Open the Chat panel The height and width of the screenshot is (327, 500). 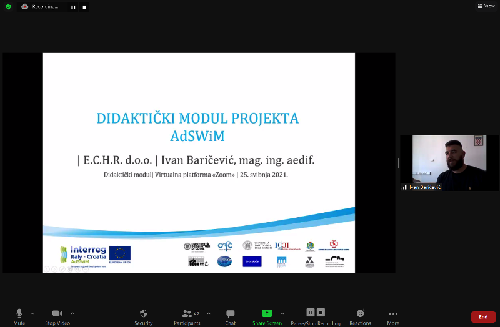(x=231, y=313)
